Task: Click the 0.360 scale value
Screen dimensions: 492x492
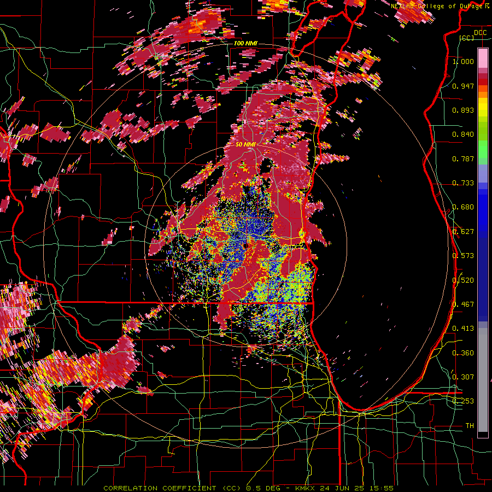Action: pos(463,353)
